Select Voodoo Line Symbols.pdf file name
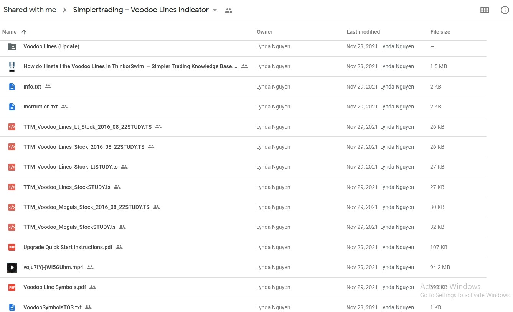 pyautogui.click(x=55, y=287)
